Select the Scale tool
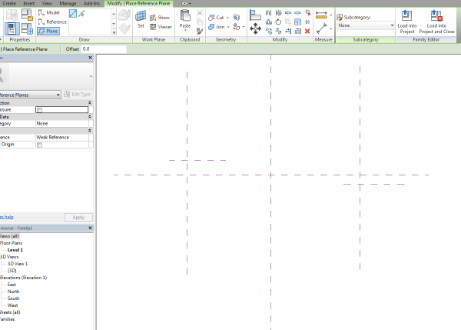 pos(297,22)
